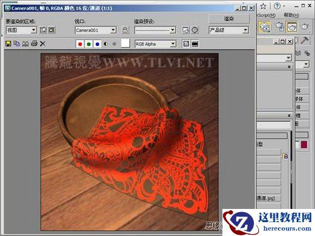Open the Help menu
Screen dimensions: 315x236
tap(292, 15)
